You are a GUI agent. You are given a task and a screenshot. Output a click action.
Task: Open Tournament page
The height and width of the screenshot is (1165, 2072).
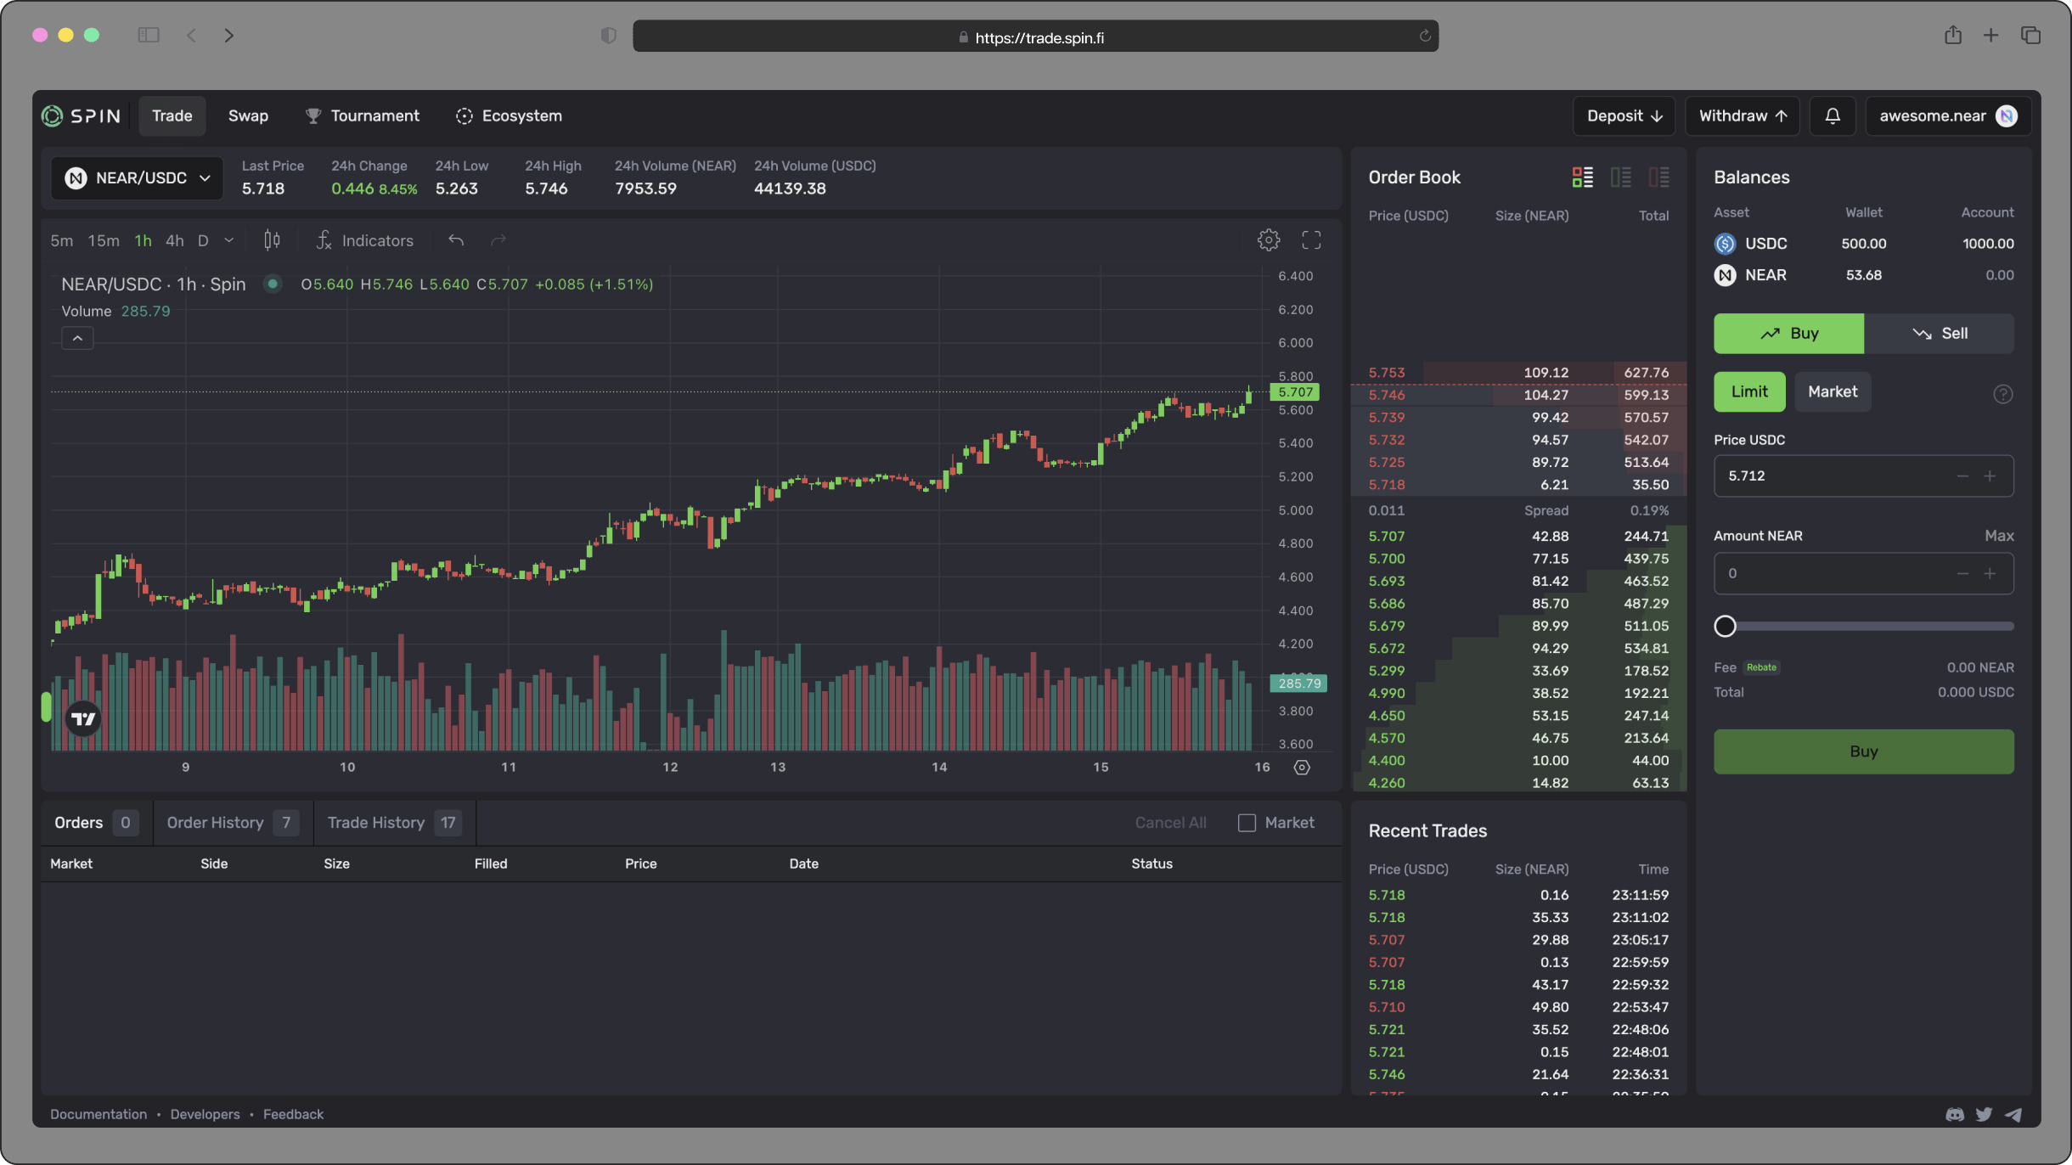pyautogui.click(x=363, y=115)
